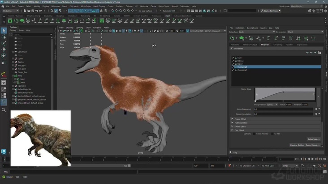This screenshot has width=328, height=184.
Task: Uncheck the Cut1 modifier checkbox
Action: click(233, 58)
